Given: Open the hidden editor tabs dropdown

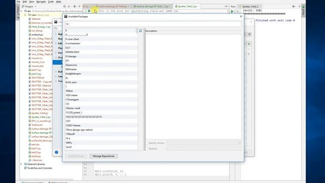Looking at the screenshot, I should (x=226, y=7).
